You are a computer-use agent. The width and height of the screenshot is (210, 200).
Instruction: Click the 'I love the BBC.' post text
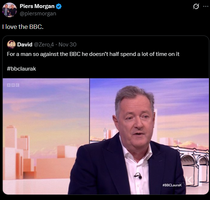click(23, 27)
